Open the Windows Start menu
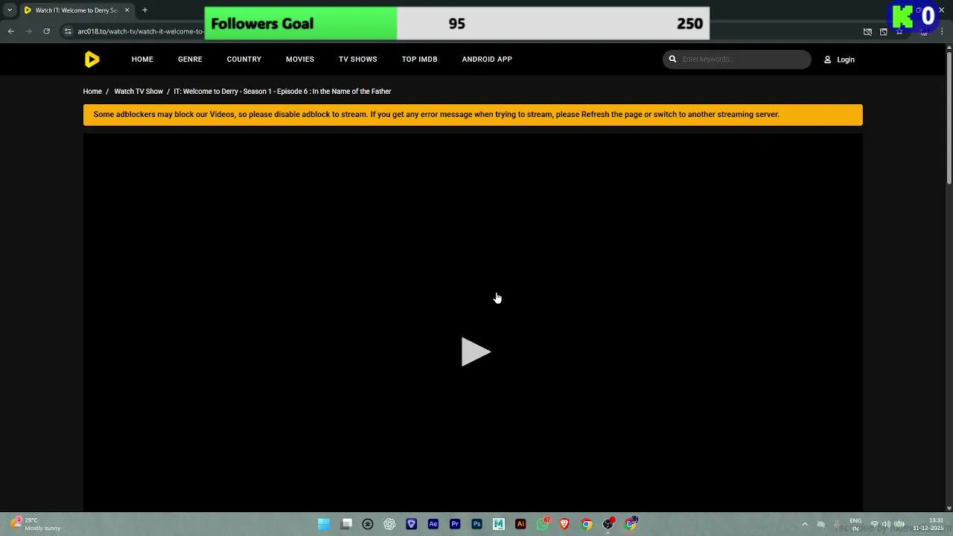The image size is (953, 536). point(324,524)
